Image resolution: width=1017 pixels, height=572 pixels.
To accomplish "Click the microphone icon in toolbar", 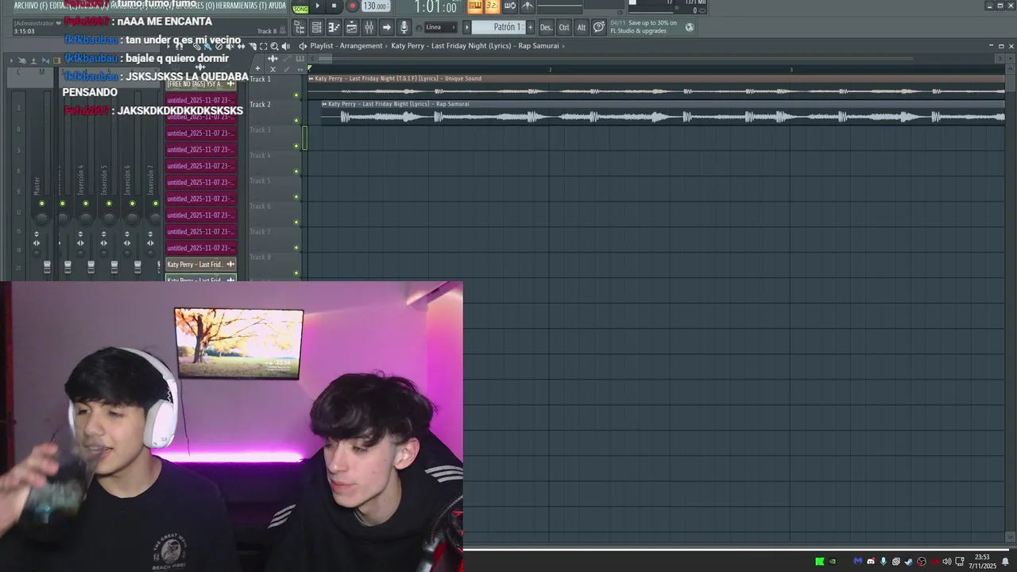I will tap(404, 27).
